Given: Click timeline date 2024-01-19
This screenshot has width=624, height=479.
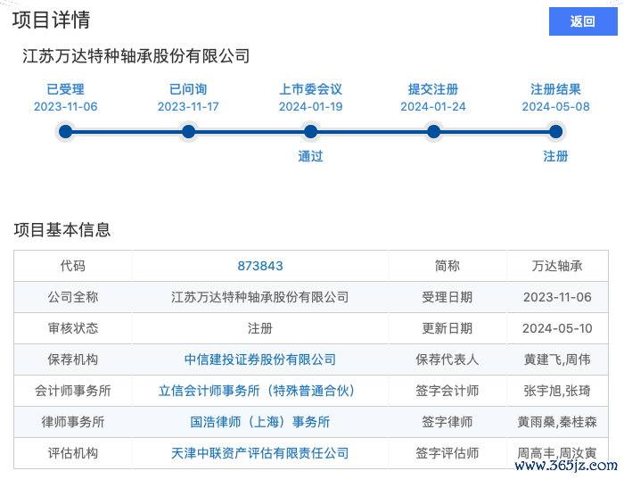Looking at the screenshot, I should pyautogui.click(x=311, y=107).
